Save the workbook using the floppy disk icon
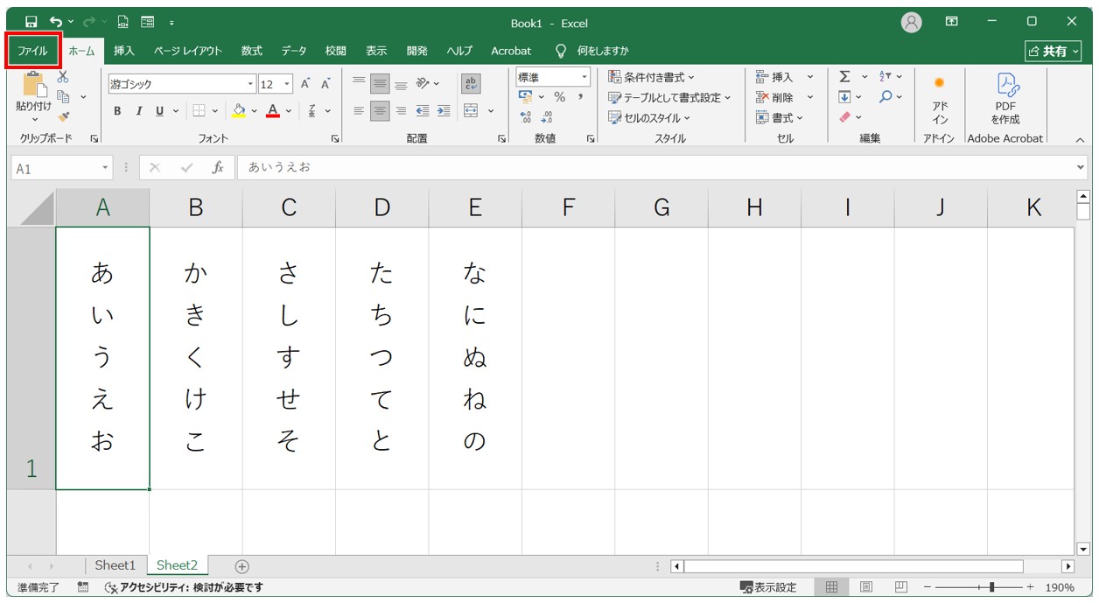This screenshot has width=1099, height=603. click(31, 22)
